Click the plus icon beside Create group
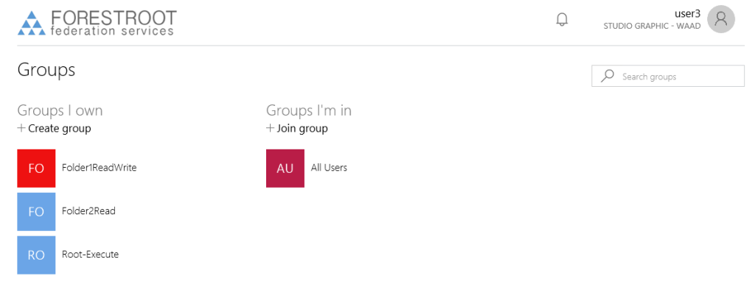755x287 pixels. pos(21,128)
